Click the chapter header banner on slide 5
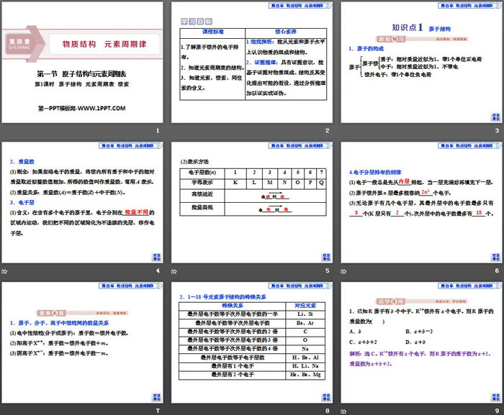 [300, 146]
